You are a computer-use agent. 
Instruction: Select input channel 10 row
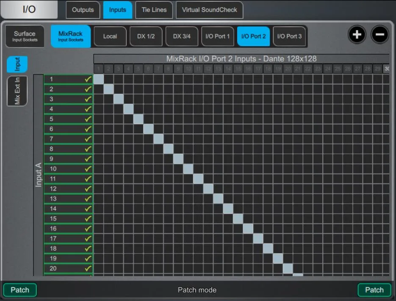pos(69,169)
